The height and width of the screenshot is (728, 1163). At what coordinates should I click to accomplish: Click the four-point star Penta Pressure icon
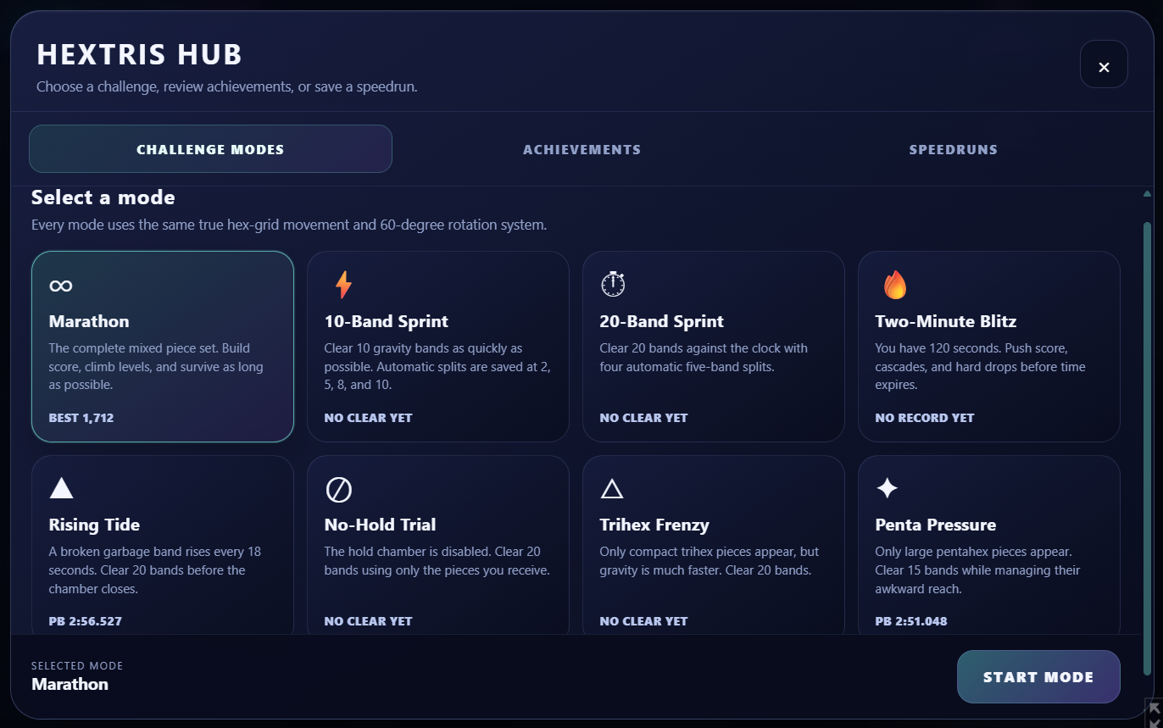click(x=887, y=488)
